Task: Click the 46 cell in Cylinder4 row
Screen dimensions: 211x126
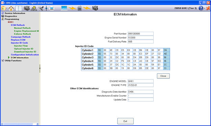Action: coord(166,61)
